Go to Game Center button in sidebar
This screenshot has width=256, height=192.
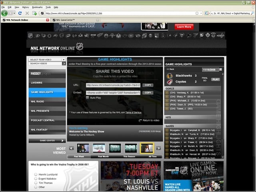[47, 140]
